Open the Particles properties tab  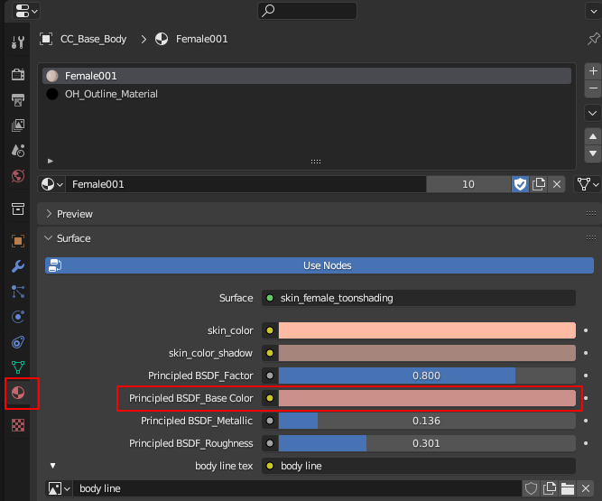18,292
